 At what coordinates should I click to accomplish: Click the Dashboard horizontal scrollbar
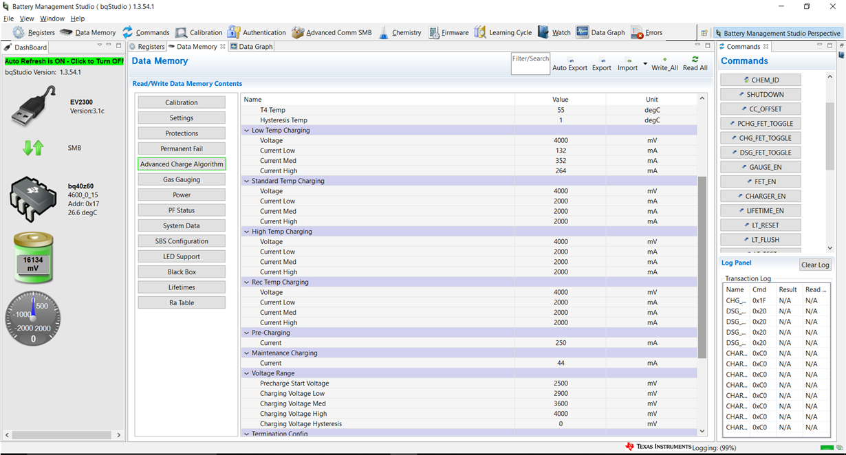[x=62, y=435]
